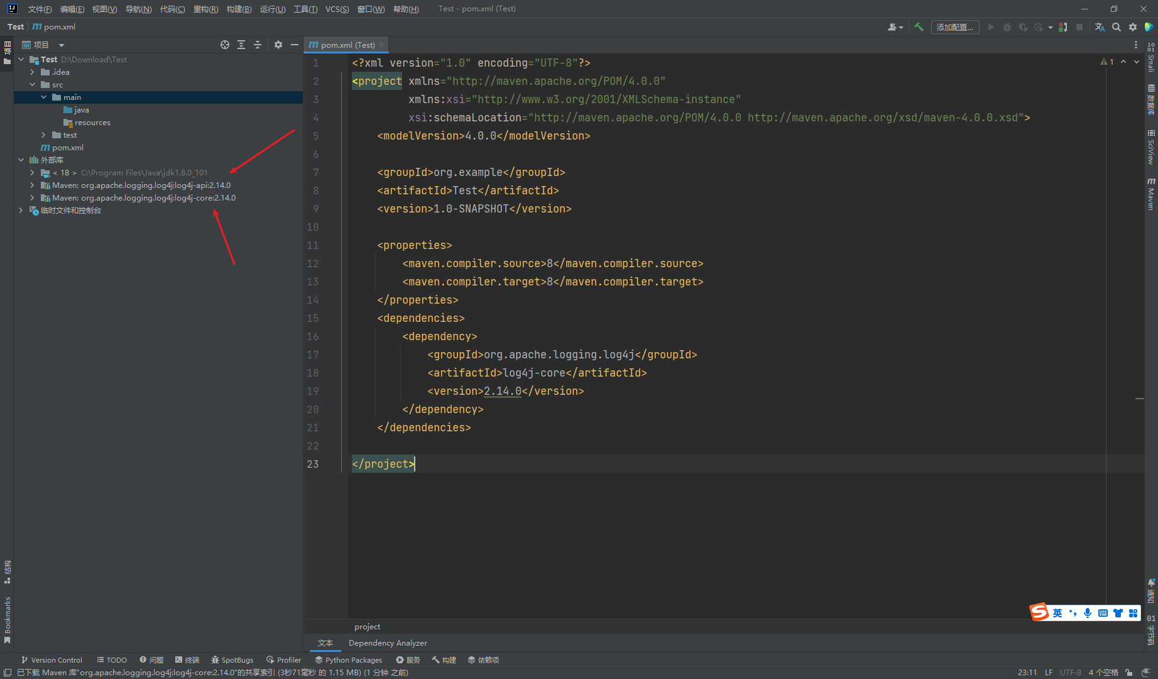This screenshot has width=1158, height=679.
Task: Open project panel options gear
Action: (x=278, y=45)
